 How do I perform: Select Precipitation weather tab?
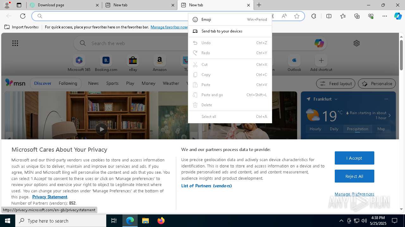point(358,129)
